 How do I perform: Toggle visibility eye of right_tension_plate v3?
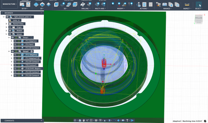(7, 17)
